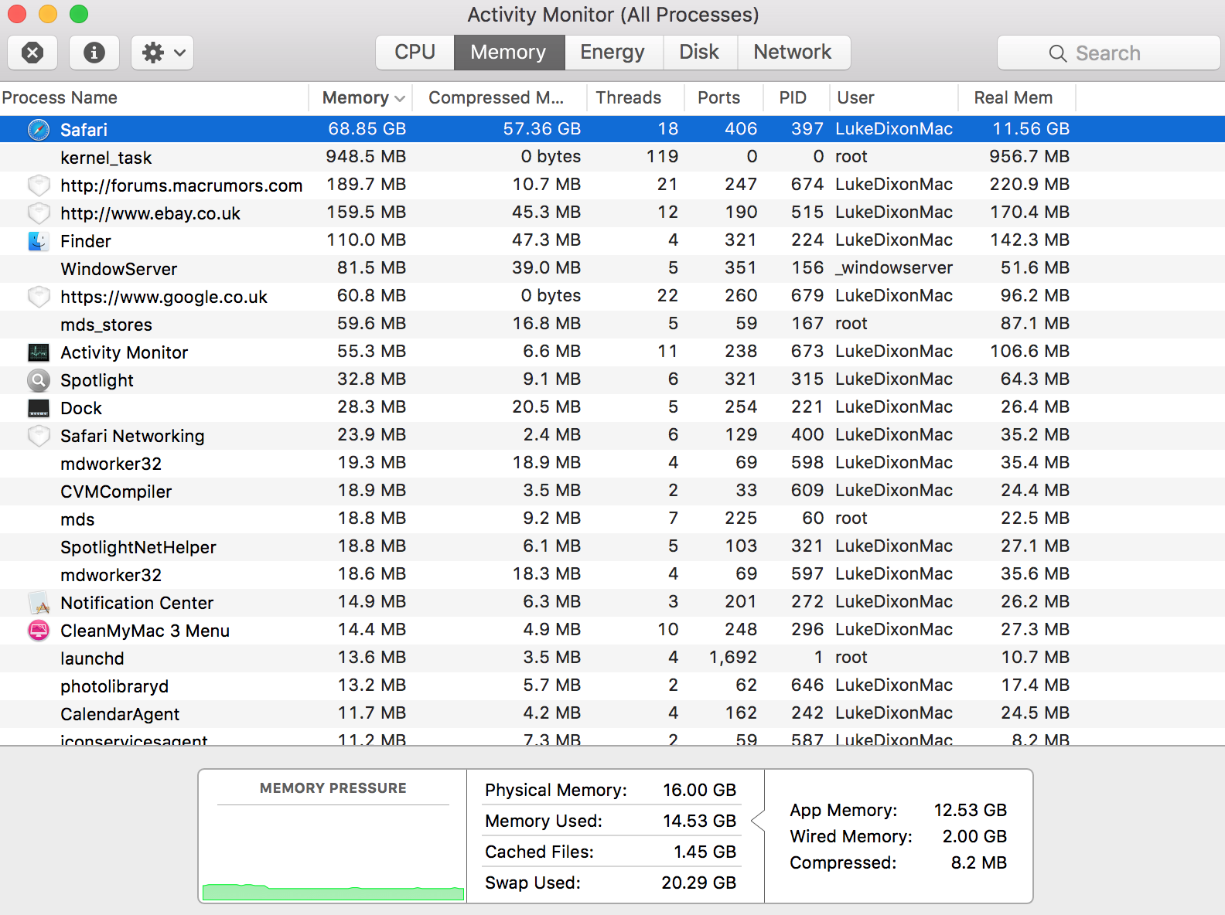Image resolution: width=1225 pixels, height=915 pixels.
Task: Sort by User column header
Action: click(x=893, y=97)
